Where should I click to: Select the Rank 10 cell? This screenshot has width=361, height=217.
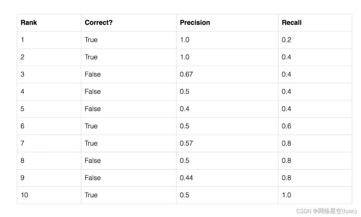(24, 195)
